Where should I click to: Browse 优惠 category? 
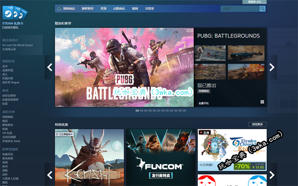coord(5,129)
